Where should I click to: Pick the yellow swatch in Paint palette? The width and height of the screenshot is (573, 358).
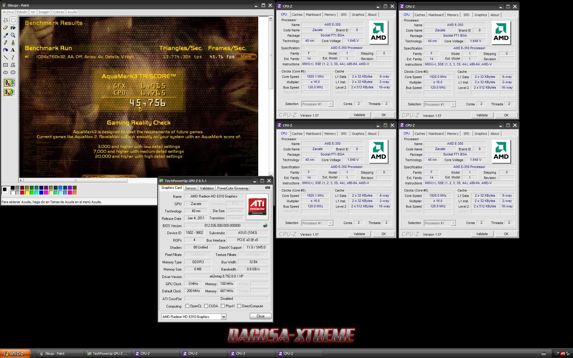[27, 193]
